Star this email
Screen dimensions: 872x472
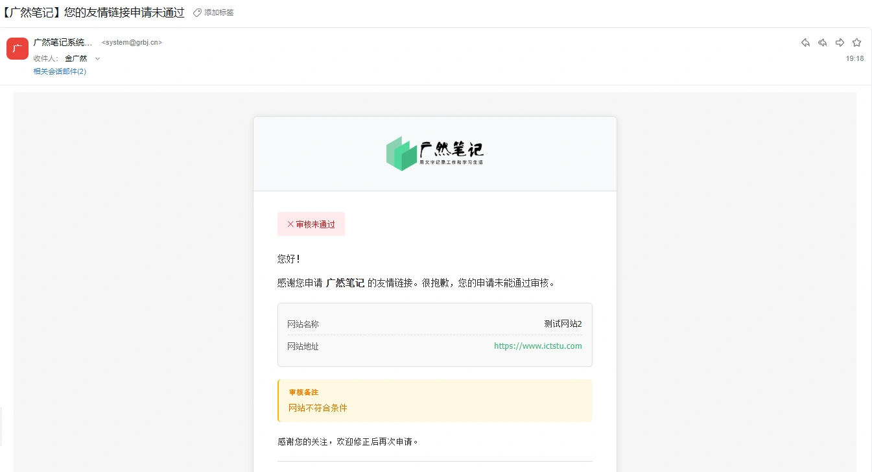(x=856, y=43)
